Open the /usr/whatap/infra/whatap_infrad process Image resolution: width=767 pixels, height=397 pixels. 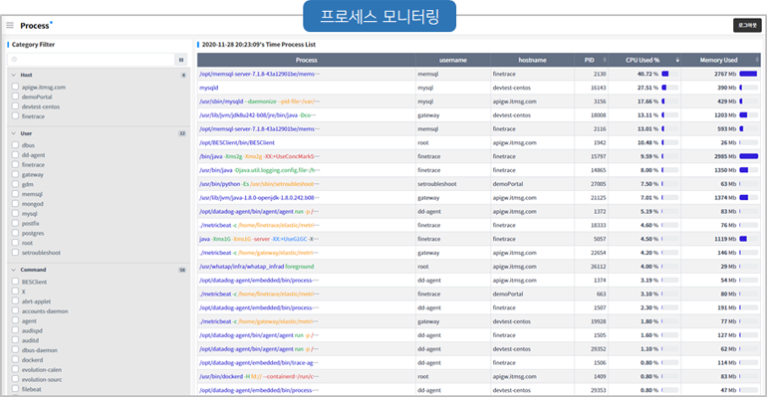click(x=256, y=267)
